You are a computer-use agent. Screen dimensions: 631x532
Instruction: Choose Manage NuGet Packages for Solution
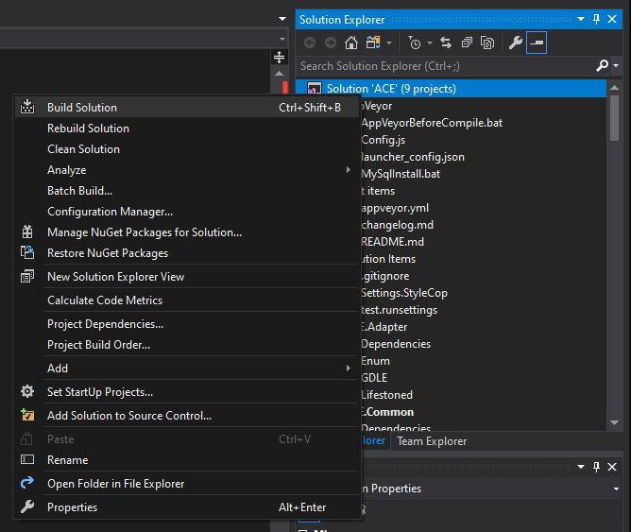pos(186,232)
